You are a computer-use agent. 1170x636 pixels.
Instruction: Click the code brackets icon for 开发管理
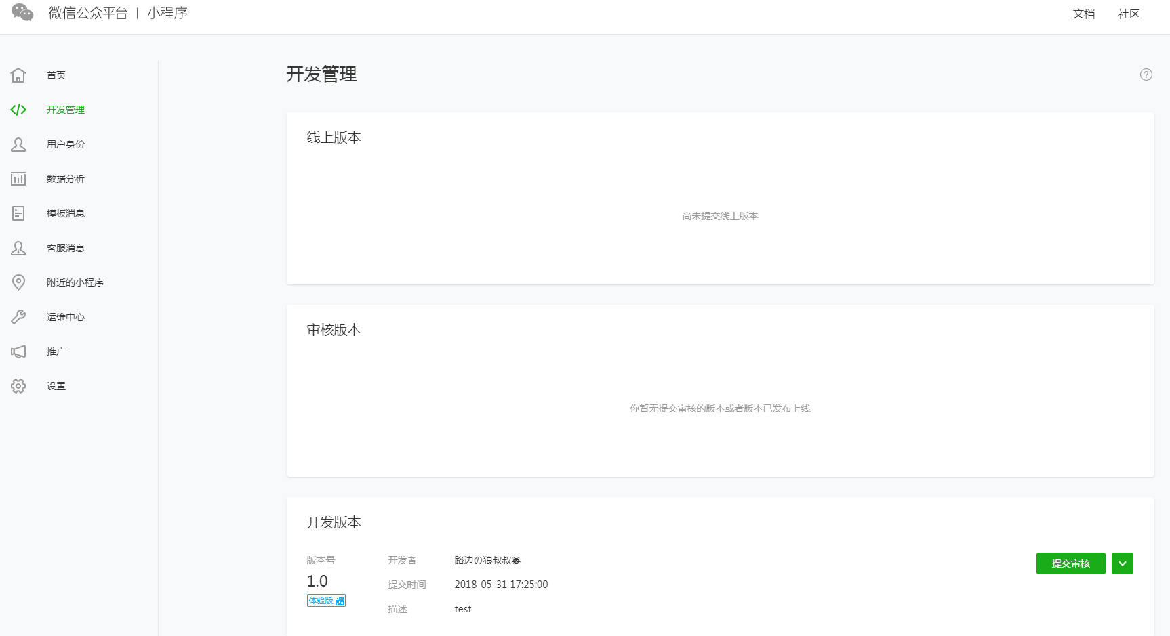(18, 110)
